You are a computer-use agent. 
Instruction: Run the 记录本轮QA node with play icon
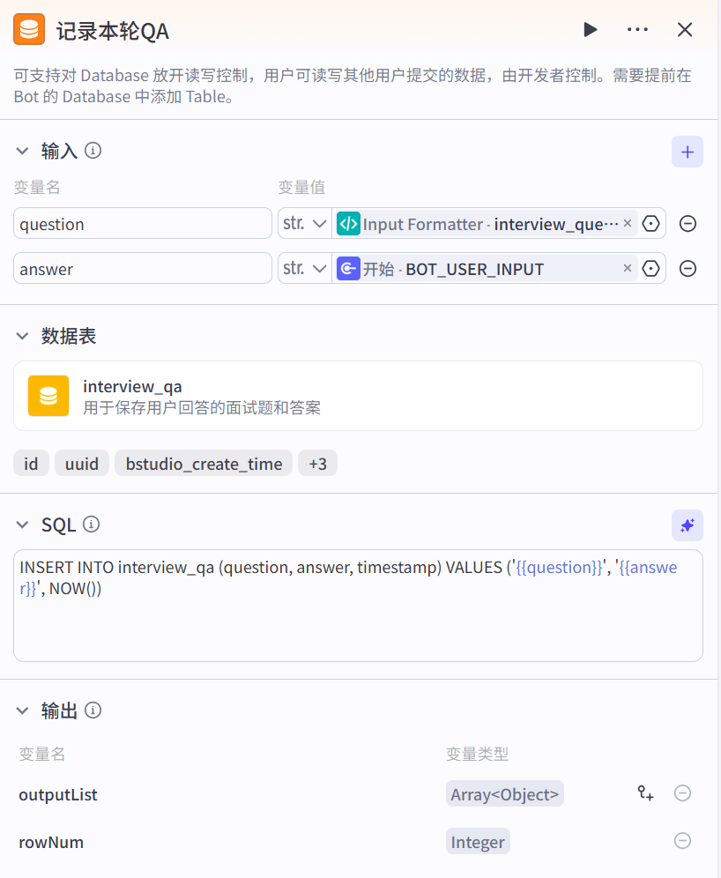tap(590, 30)
